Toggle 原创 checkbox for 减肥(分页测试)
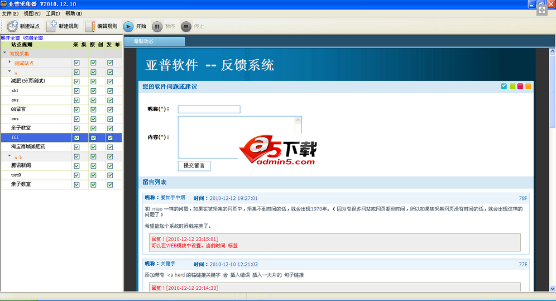This screenshot has width=556, height=301. point(93,81)
